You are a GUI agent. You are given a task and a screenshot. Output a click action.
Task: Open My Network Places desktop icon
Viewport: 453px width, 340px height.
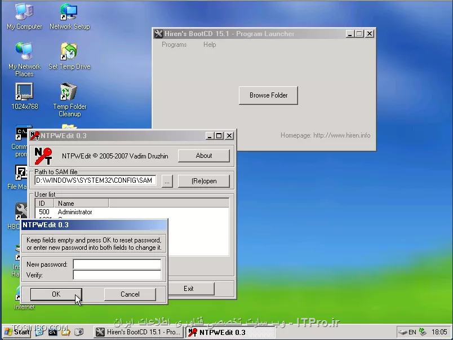[24, 59]
